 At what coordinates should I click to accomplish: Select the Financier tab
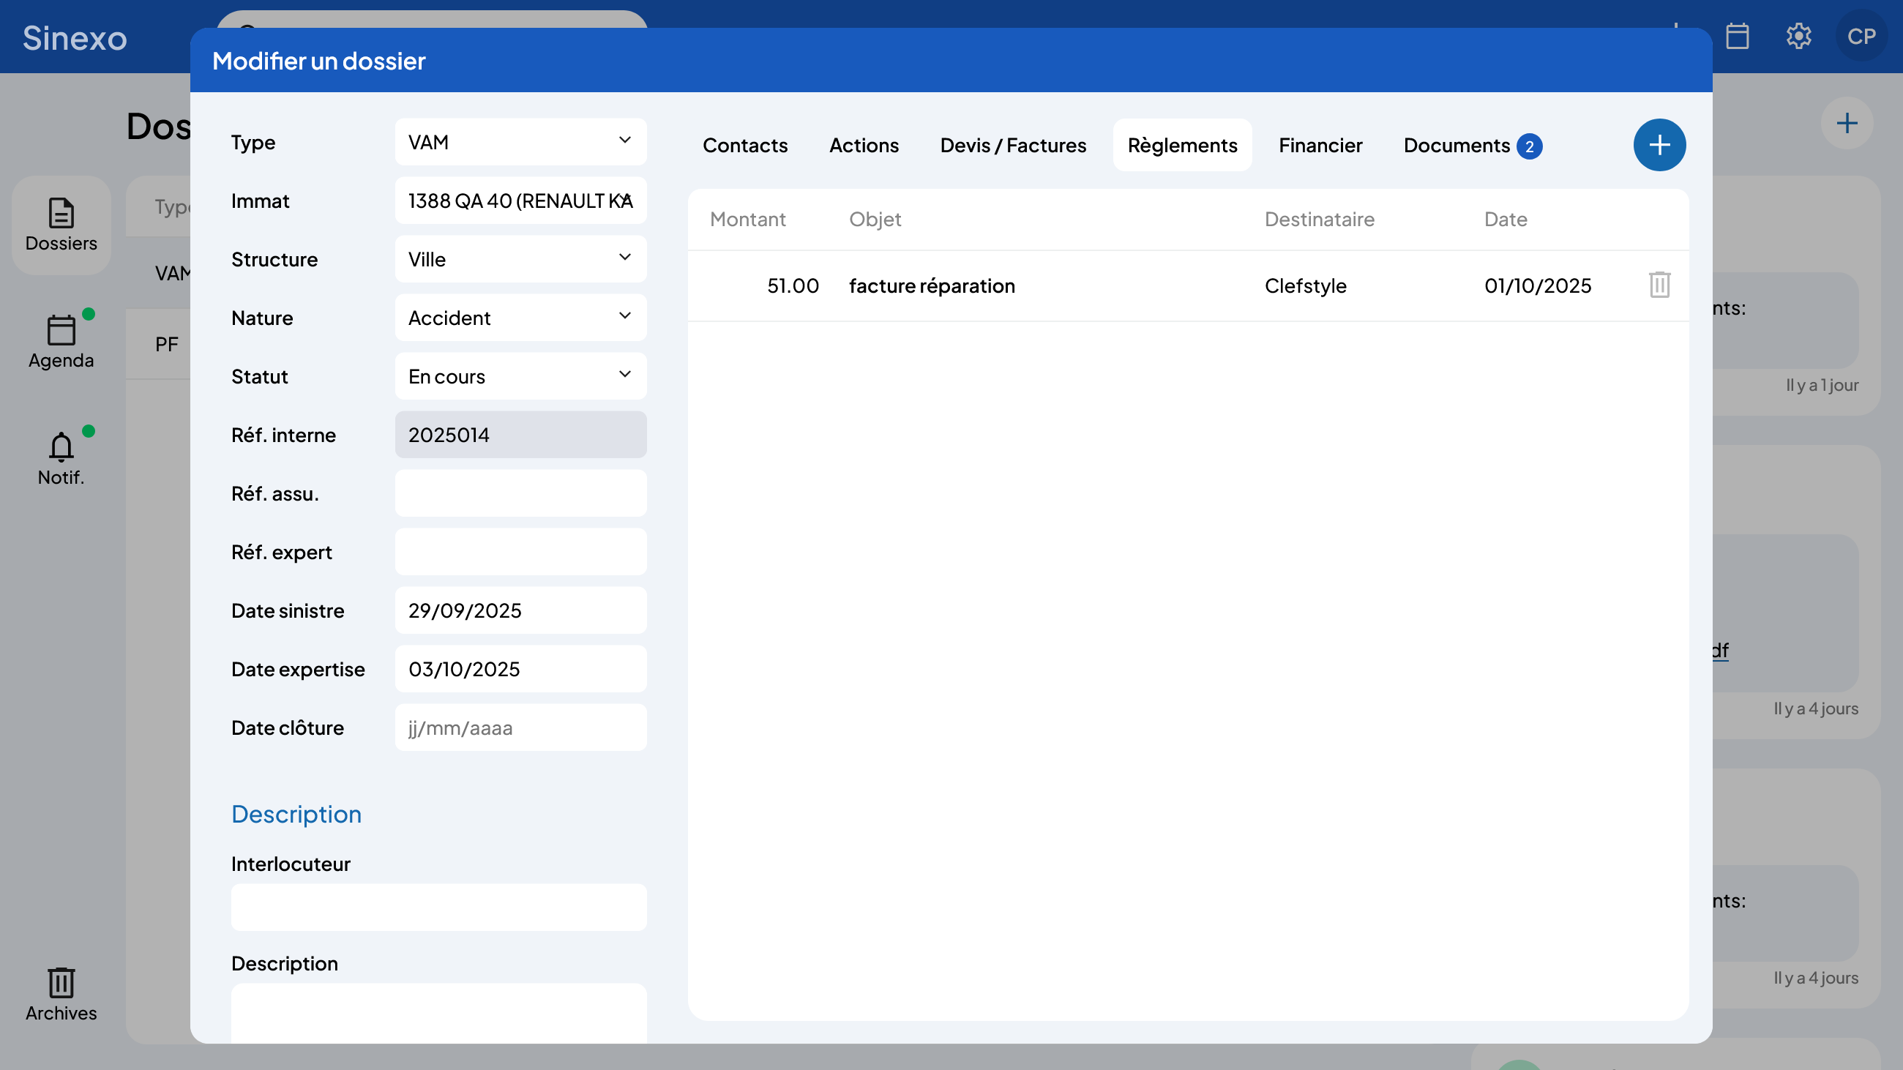pos(1320,146)
